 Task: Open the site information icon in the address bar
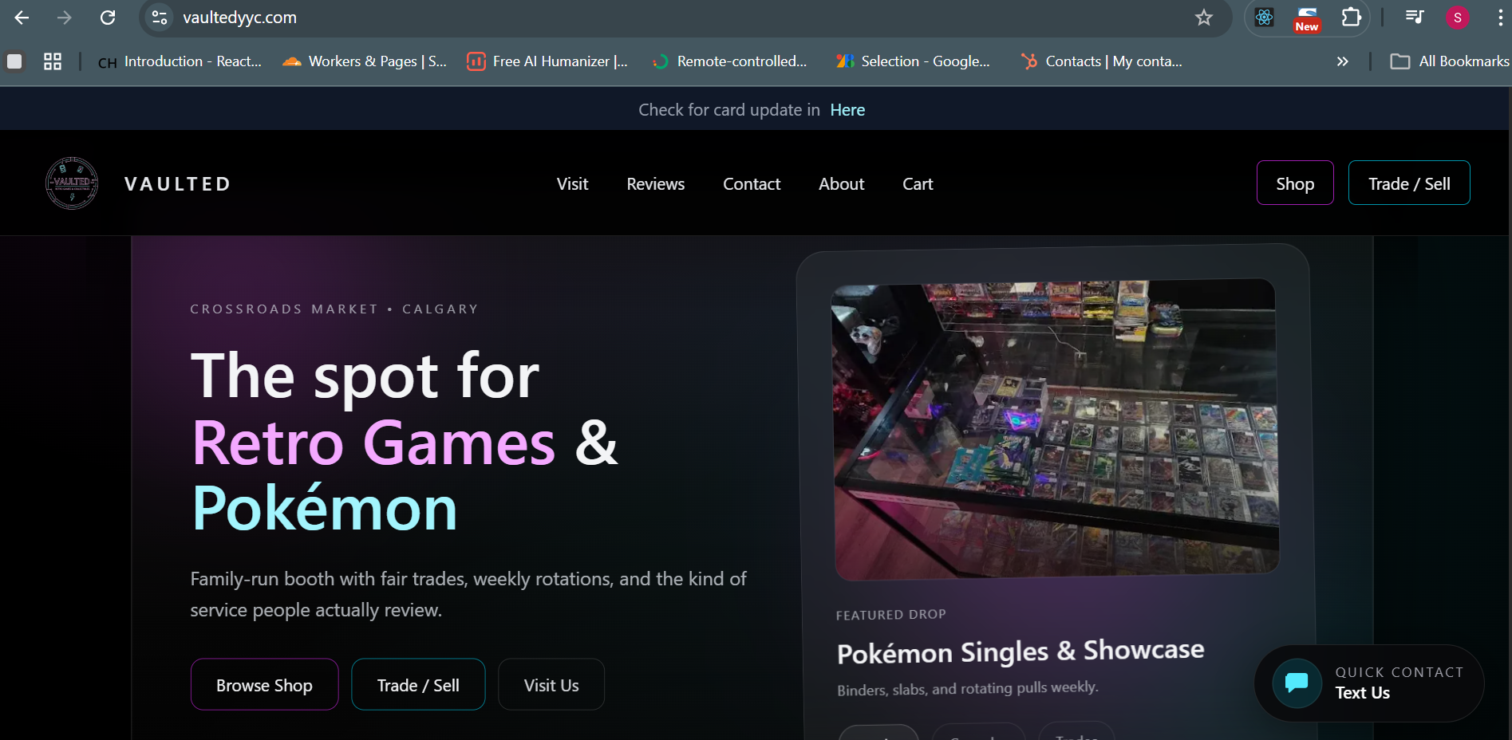[160, 18]
